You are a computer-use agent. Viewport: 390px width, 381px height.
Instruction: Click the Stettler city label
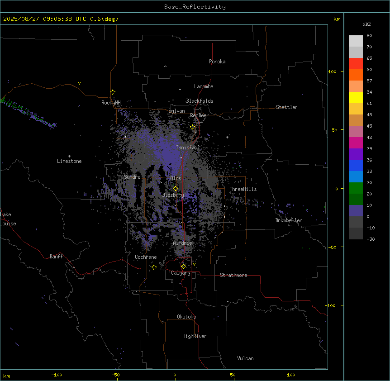coord(286,107)
